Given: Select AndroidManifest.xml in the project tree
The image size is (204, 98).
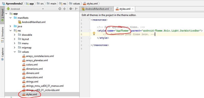Looking at the screenshot, I should coord(34,22).
